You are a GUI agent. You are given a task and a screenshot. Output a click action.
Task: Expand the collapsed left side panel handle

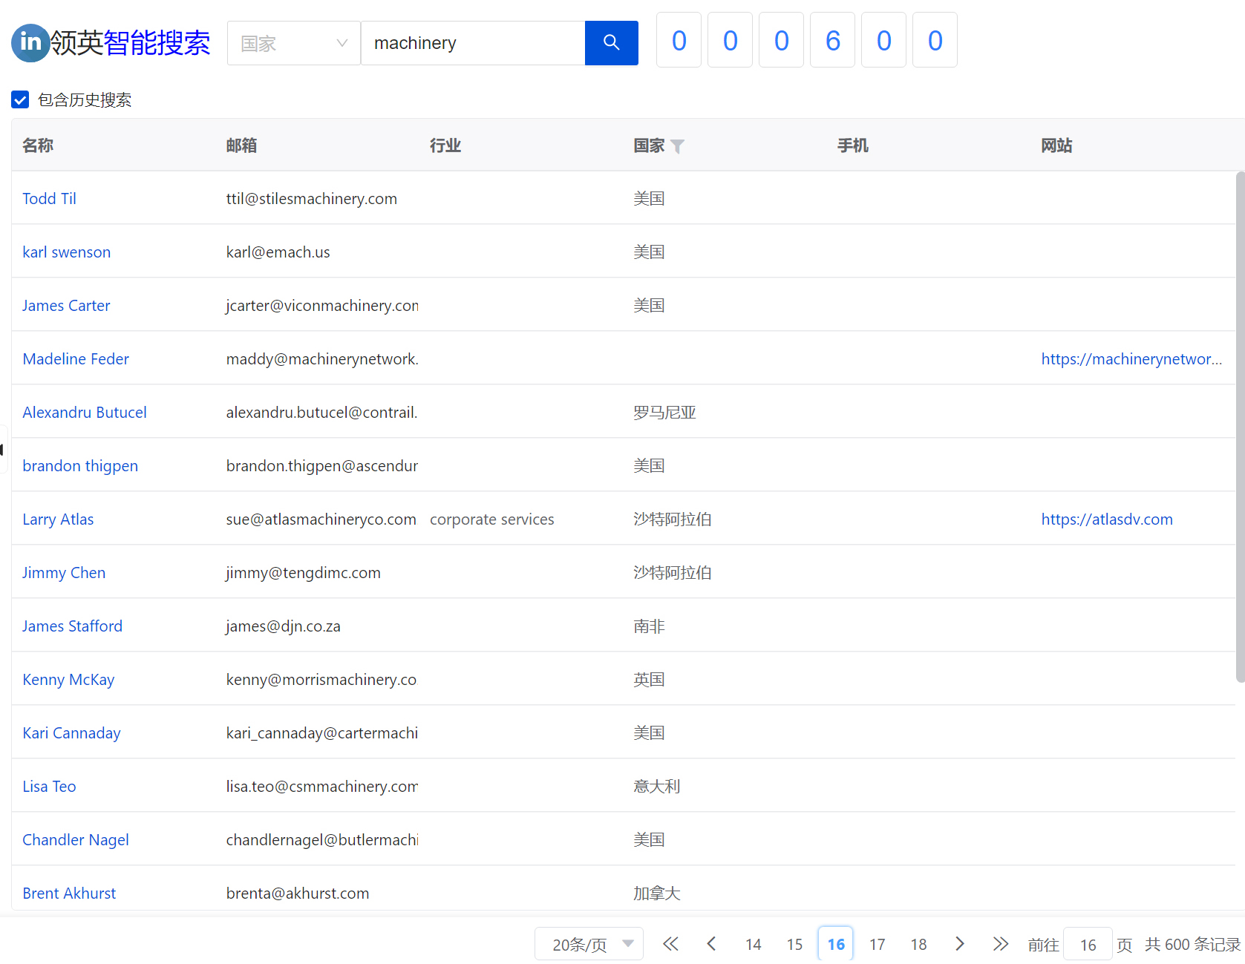coord(2,449)
